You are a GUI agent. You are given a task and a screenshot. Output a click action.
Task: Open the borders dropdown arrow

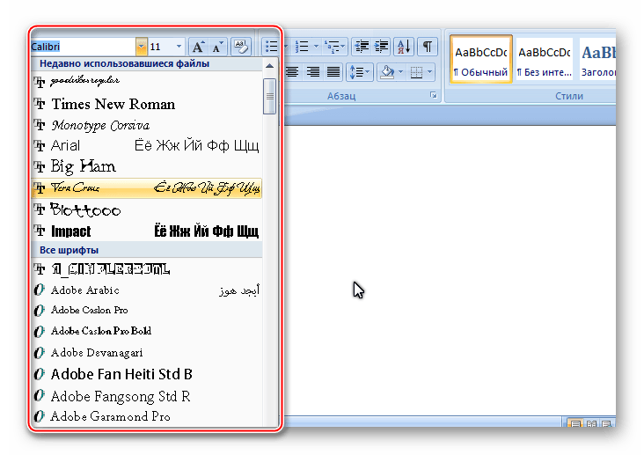click(x=429, y=72)
